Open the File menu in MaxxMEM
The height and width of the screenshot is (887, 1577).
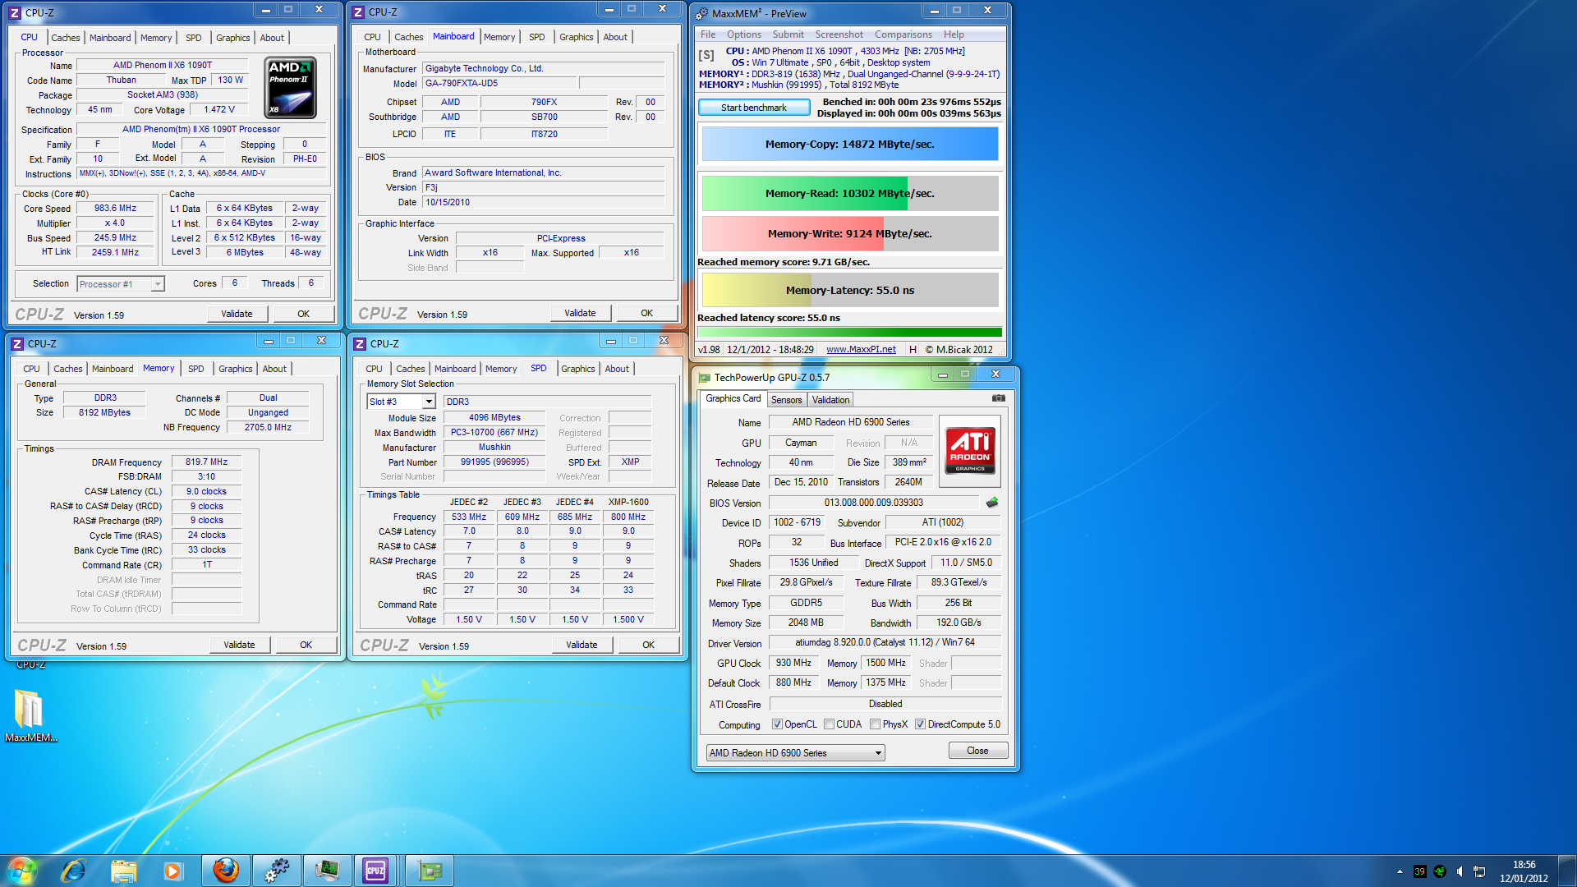707,34
